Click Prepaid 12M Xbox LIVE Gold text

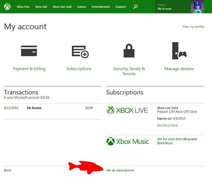click(x=177, y=112)
